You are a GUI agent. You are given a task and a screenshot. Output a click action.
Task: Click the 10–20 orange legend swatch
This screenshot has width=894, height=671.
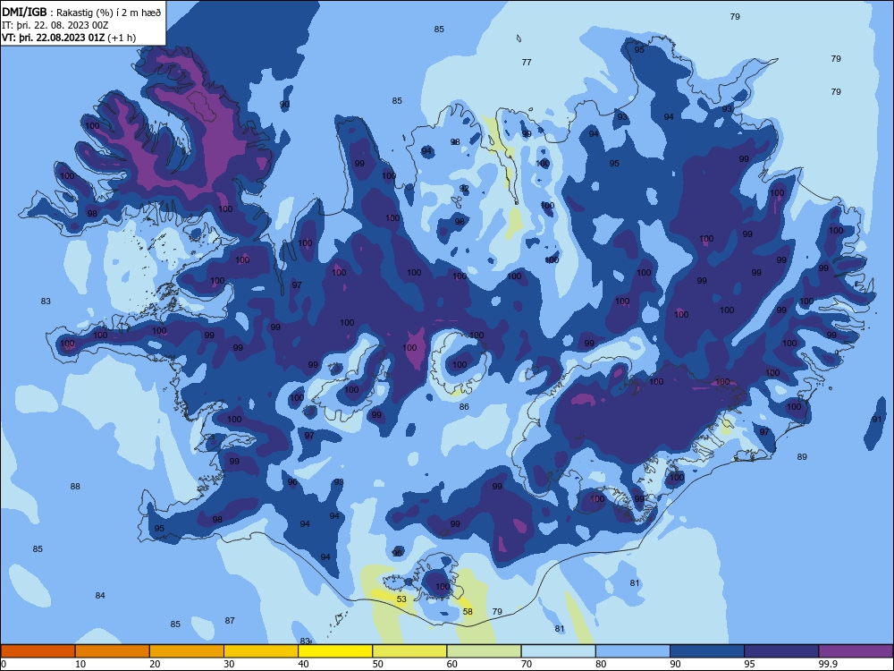tap(113, 651)
